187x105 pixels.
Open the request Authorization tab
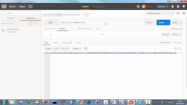(50, 29)
